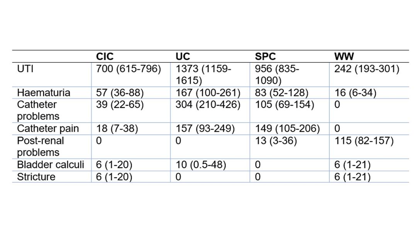Select the cell reading 167 (100-261)

tap(208, 93)
